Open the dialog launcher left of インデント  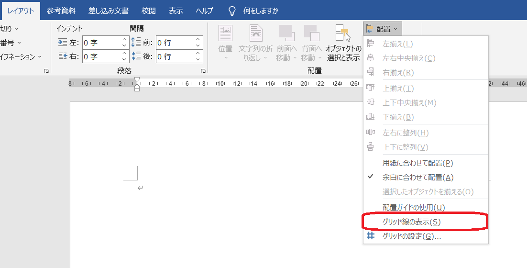tap(46, 71)
